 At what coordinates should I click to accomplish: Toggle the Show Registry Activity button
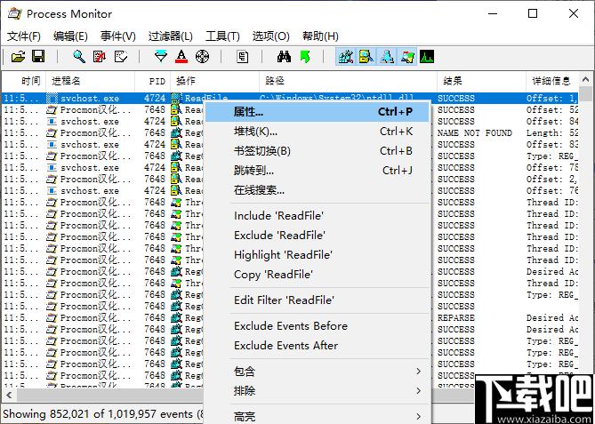(x=345, y=57)
